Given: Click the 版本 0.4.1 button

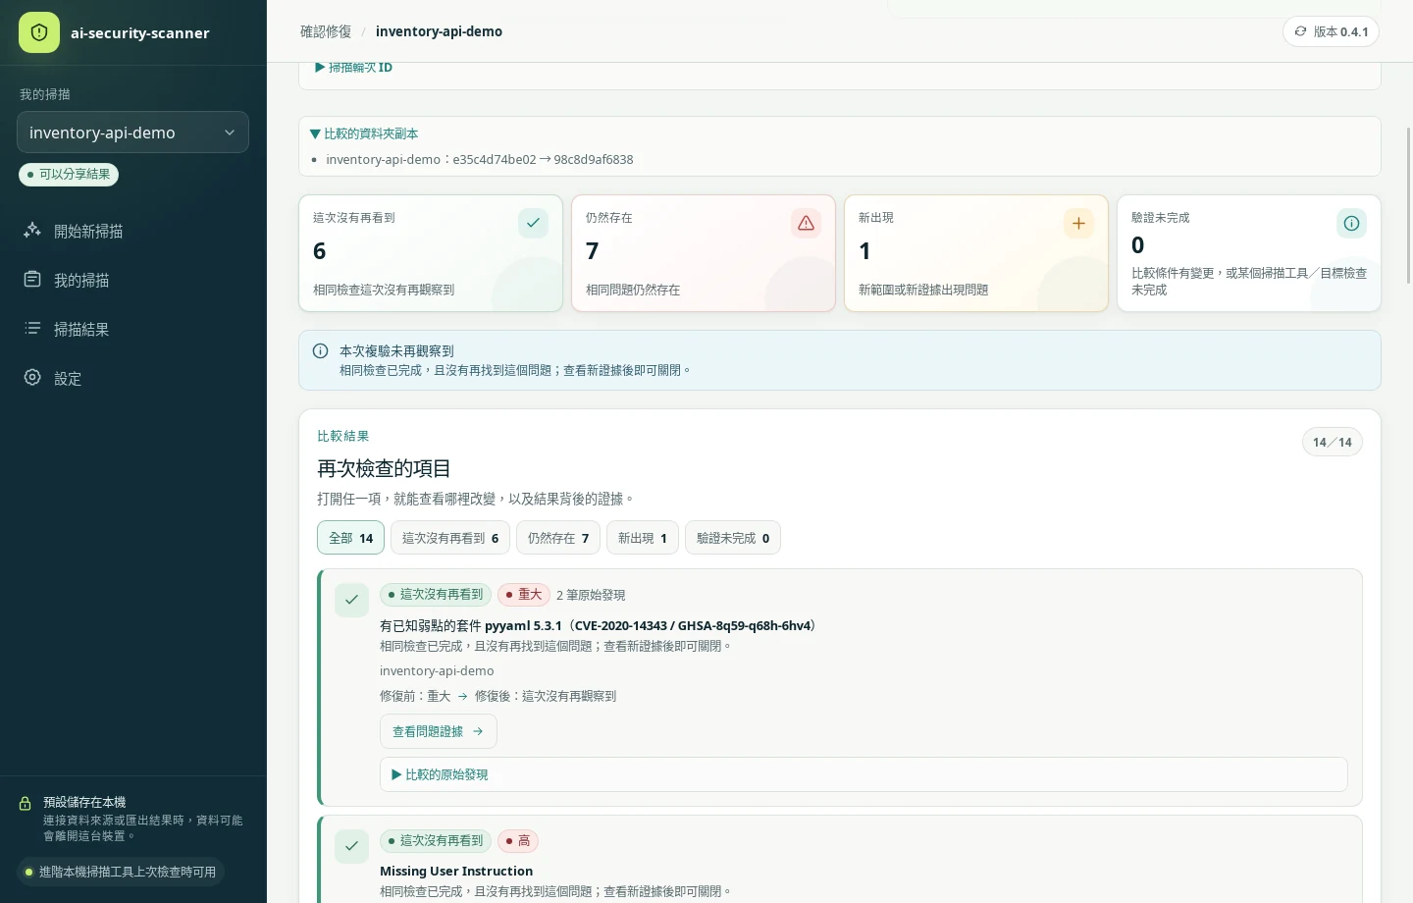Looking at the screenshot, I should (x=1331, y=31).
